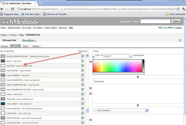
Task: Bookmark page with the star icon
Action: [x=178, y=9]
